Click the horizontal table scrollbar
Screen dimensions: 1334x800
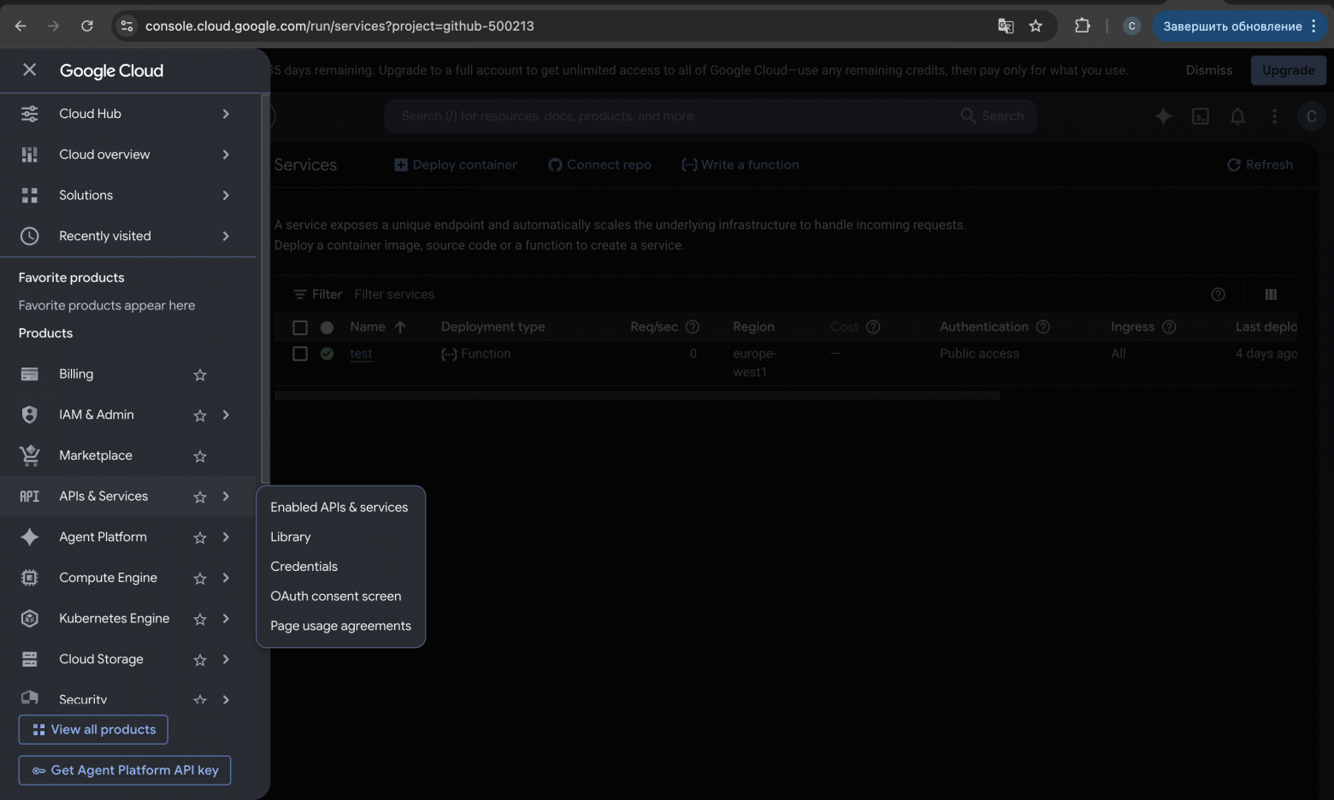pyautogui.click(x=637, y=396)
